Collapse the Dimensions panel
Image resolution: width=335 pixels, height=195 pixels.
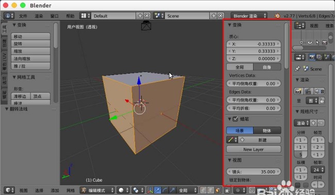[x=297, y=111]
